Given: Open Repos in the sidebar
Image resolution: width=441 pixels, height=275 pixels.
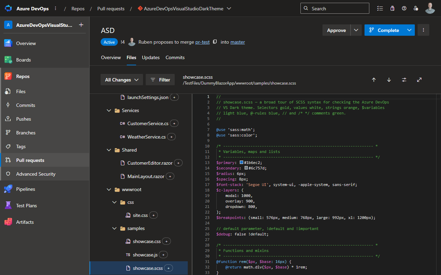Looking at the screenshot, I should point(45,76).
